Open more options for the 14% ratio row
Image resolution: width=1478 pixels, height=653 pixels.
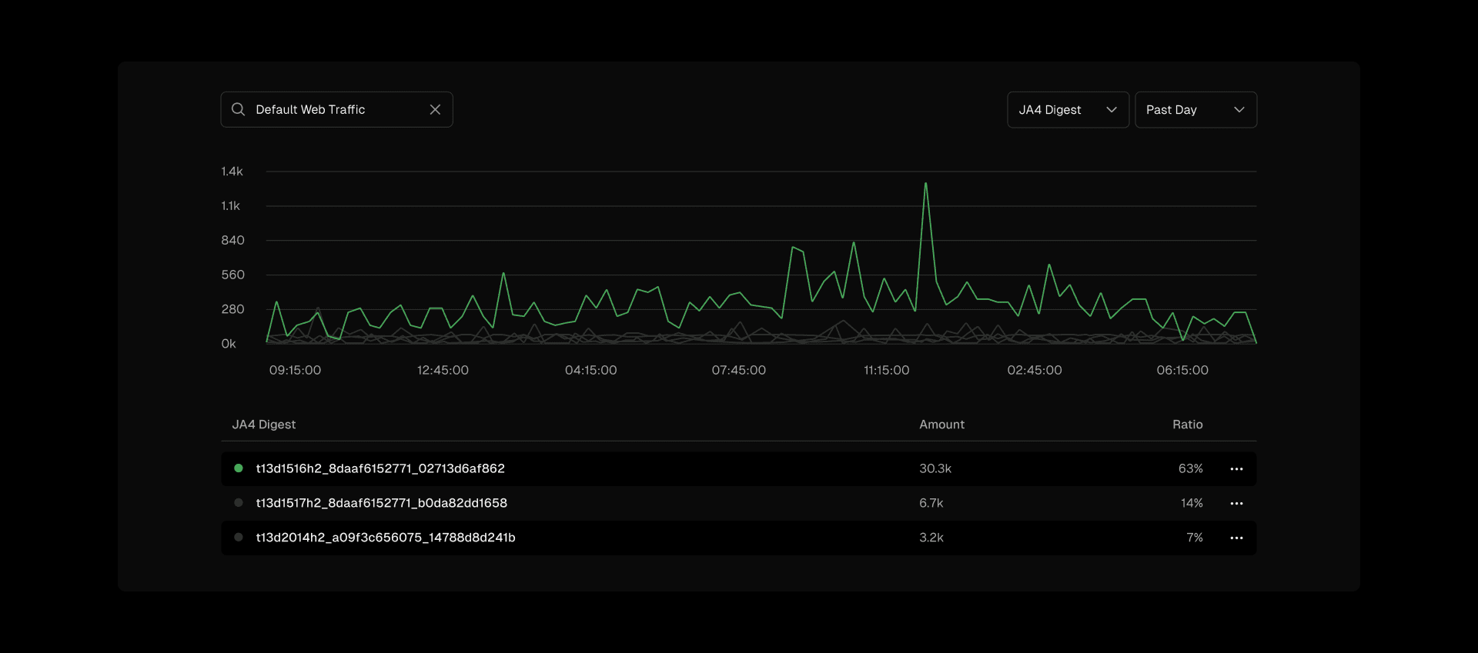(1236, 504)
